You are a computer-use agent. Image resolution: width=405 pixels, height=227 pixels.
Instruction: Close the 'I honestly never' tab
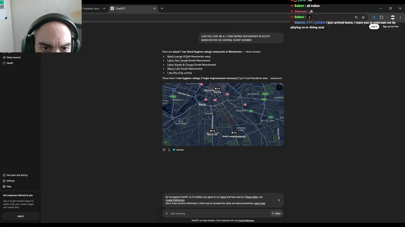point(104,9)
